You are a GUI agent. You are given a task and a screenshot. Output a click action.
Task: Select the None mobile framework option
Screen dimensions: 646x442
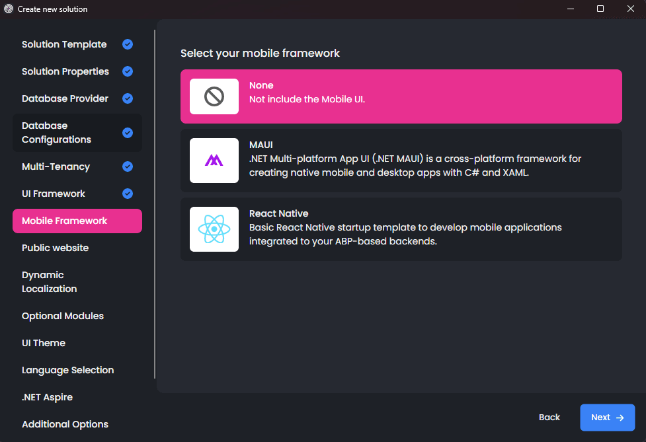[401, 96]
